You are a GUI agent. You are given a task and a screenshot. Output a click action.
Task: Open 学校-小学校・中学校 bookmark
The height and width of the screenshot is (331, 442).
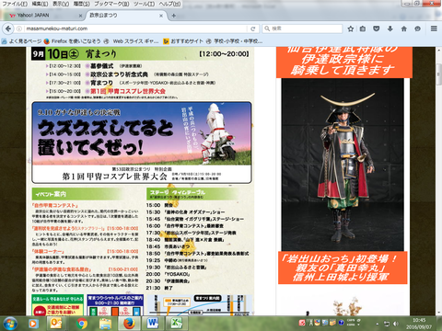tap(234, 41)
